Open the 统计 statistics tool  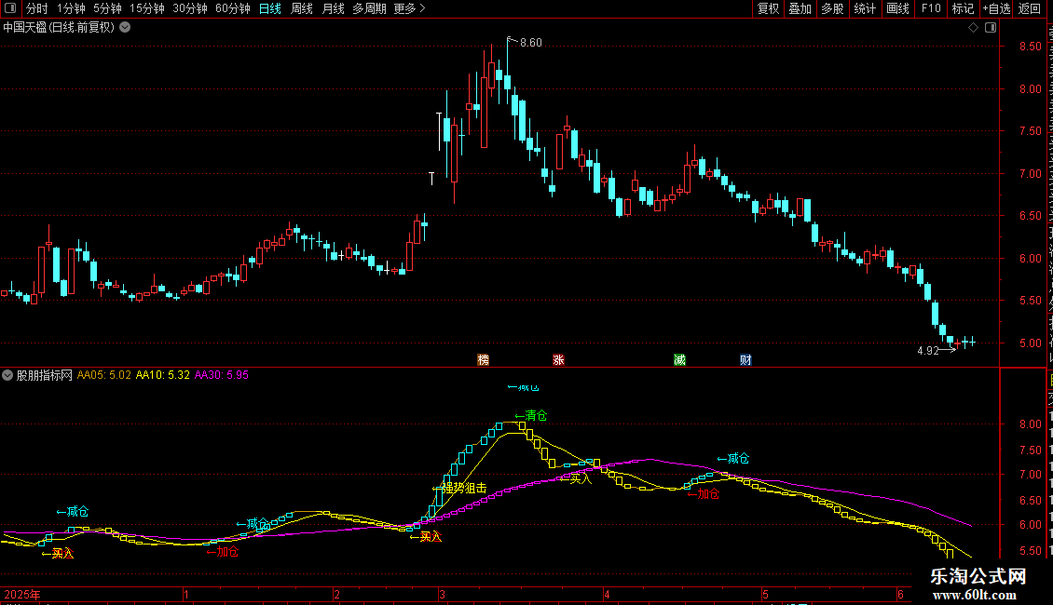[x=865, y=8]
